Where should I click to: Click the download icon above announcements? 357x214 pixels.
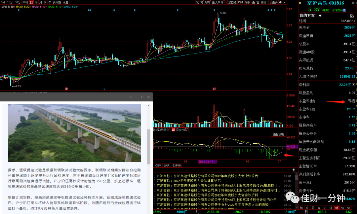(x=294, y=170)
